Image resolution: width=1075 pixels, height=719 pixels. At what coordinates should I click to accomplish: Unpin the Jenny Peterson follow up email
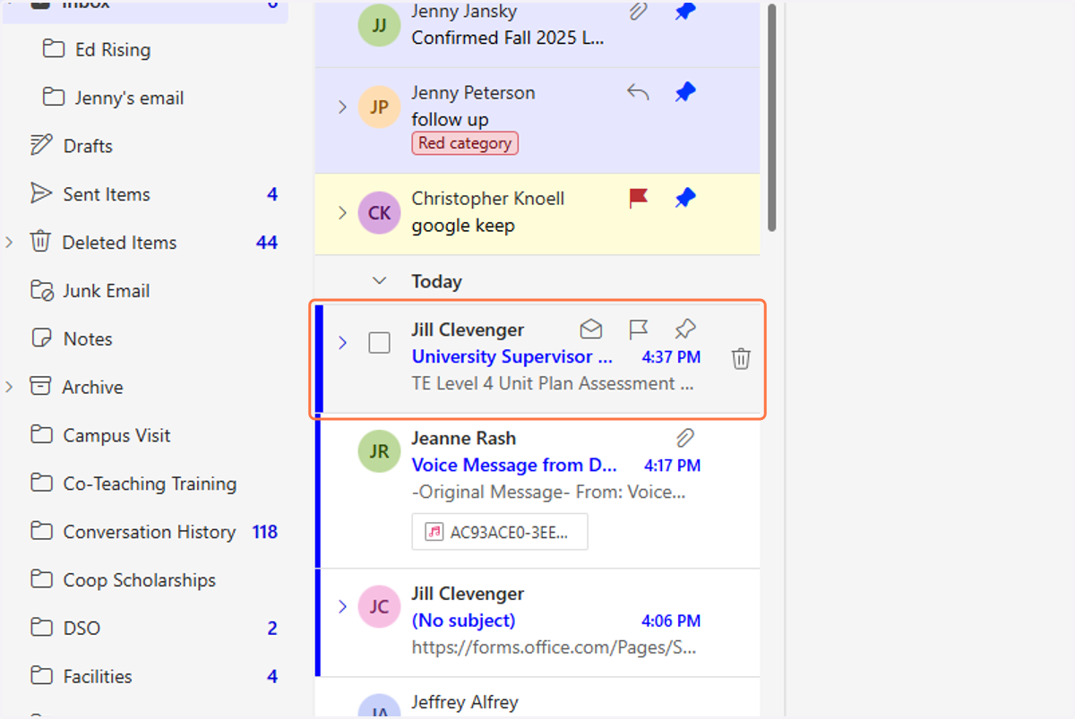coord(685,92)
